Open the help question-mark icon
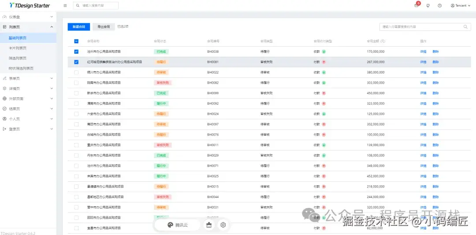The image size is (476, 235). click(439, 5)
